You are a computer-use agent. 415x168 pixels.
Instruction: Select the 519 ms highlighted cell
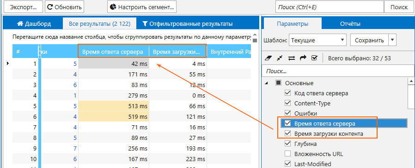[x=114, y=117]
